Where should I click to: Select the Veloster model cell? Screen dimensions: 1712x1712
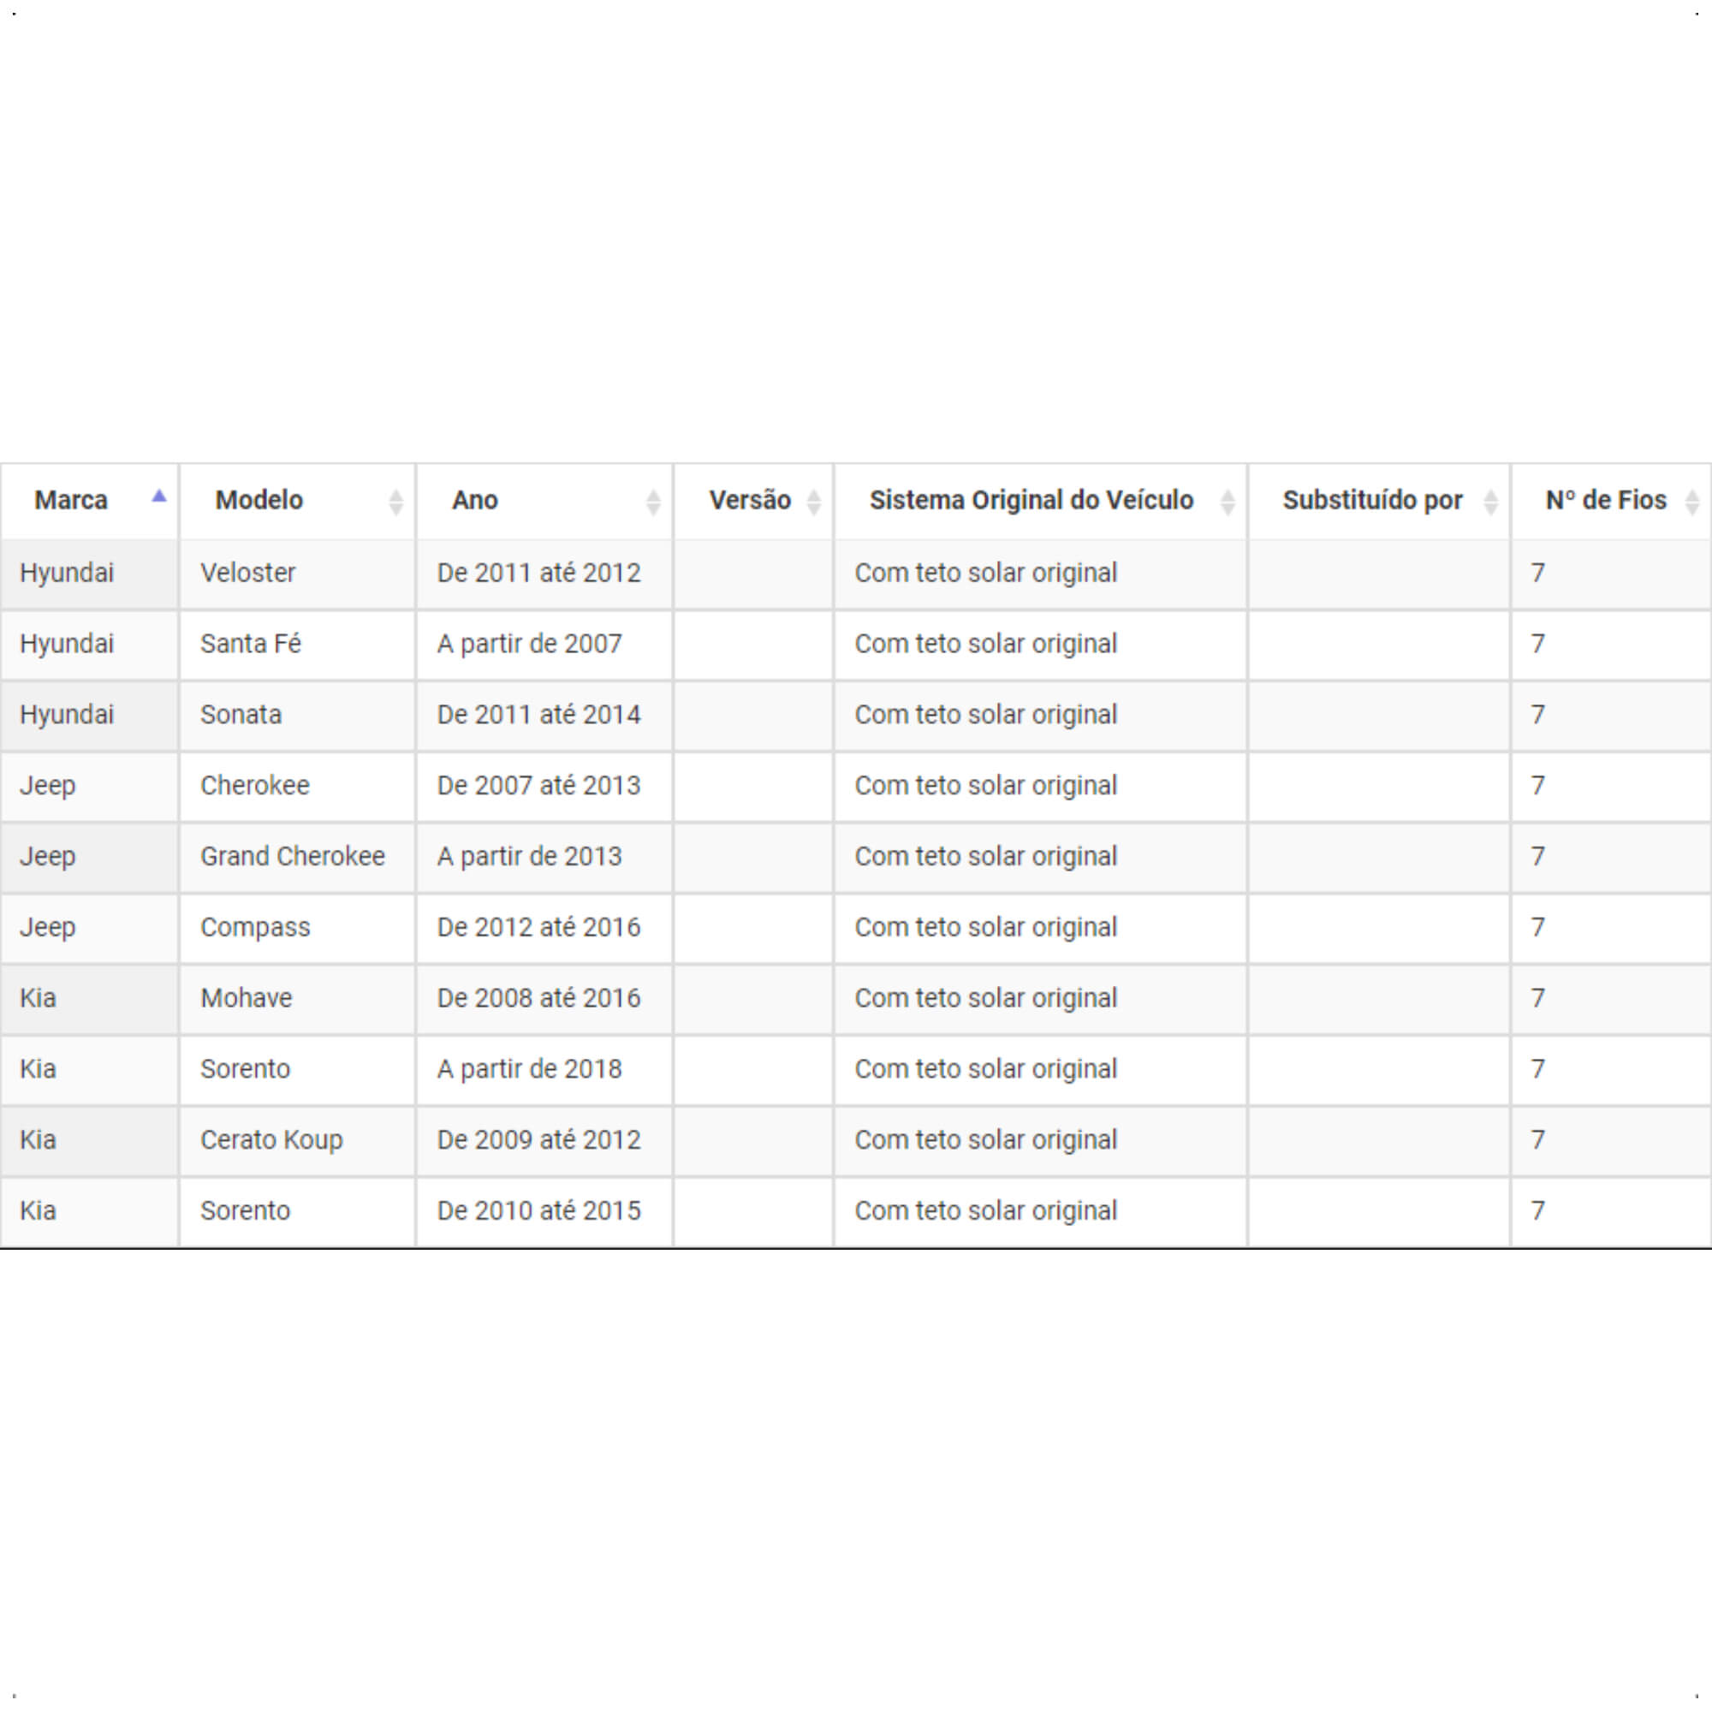[x=298, y=574]
